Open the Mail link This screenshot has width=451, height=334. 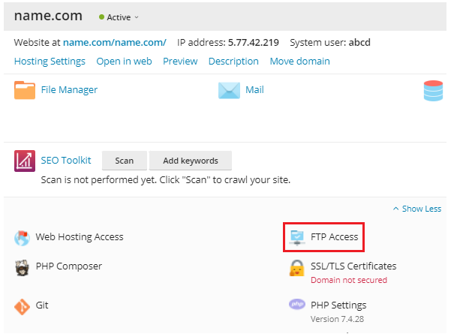pyautogui.click(x=254, y=90)
